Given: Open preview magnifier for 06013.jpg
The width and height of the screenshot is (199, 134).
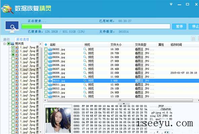Looking at the screenshot, I should tap(85, 93).
